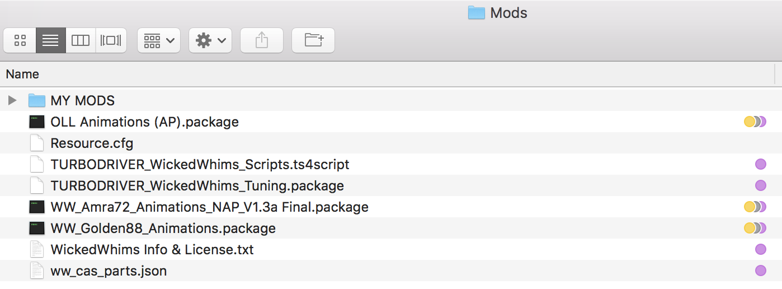The height and width of the screenshot is (289, 782).
Task: Open the item arrangement dropdown
Action: [159, 40]
